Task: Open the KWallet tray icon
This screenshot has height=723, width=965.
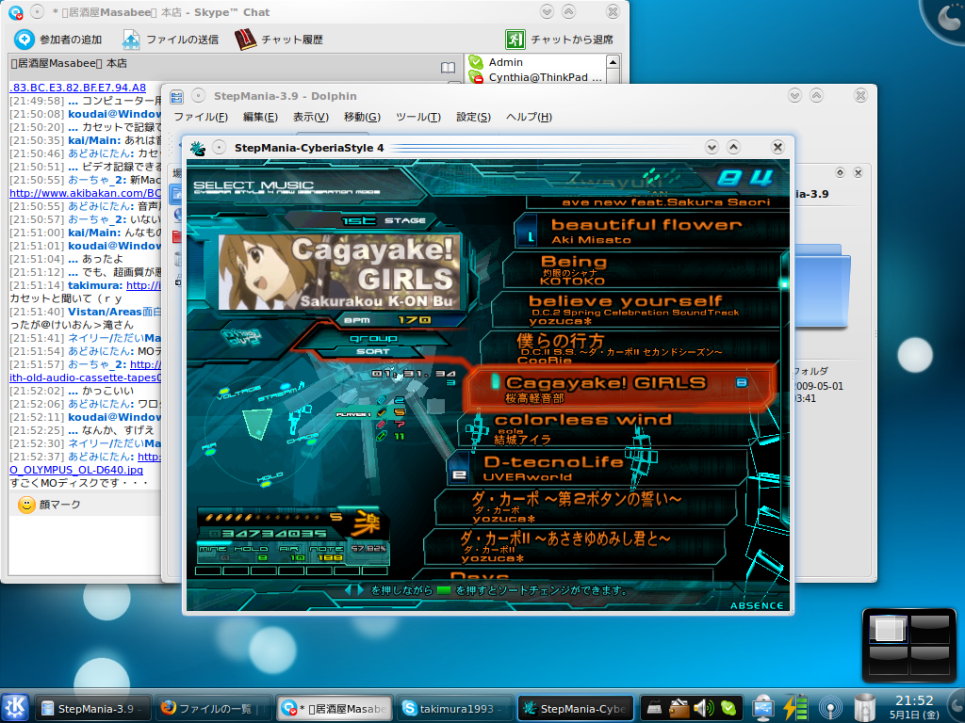Action: point(679,708)
